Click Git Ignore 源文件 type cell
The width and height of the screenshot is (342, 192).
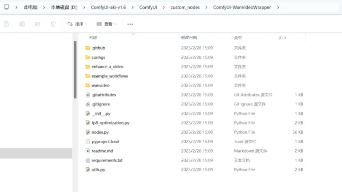pyautogui.click(x=250, y=104)
